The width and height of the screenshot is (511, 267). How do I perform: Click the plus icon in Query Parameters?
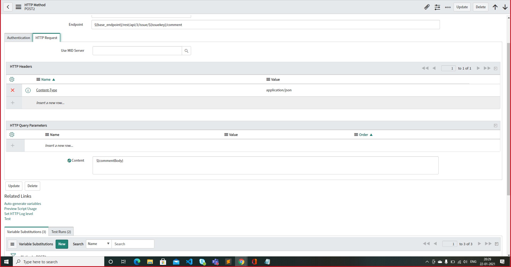point(13,145)
